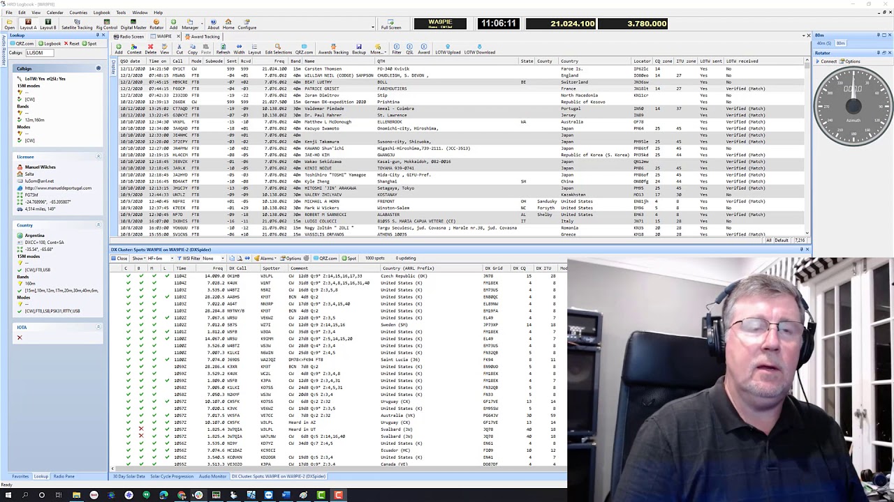Open the Rotator tool
The image size is (894, 502).
coord(156,24)
